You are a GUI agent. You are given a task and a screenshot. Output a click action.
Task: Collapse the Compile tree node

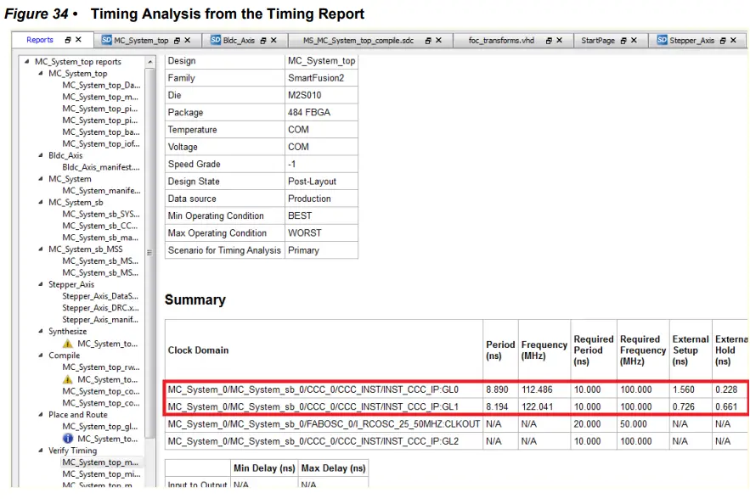click(x=41, y=355)
